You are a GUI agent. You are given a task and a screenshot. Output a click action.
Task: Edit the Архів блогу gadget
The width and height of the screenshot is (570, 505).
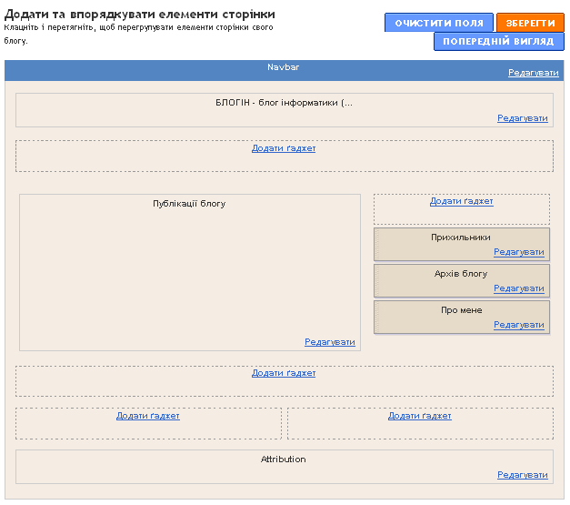pyautogui.click(x=519, y=288)
